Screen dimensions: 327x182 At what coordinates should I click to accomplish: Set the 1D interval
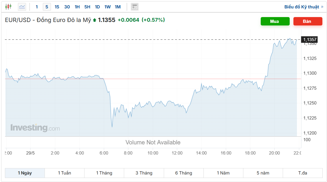[98, 7]
